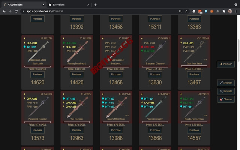Click Price: 8.99 SKILL text
Image resolution: width=240 pixels, height=150 pixels.
click(x=194, y=69)
